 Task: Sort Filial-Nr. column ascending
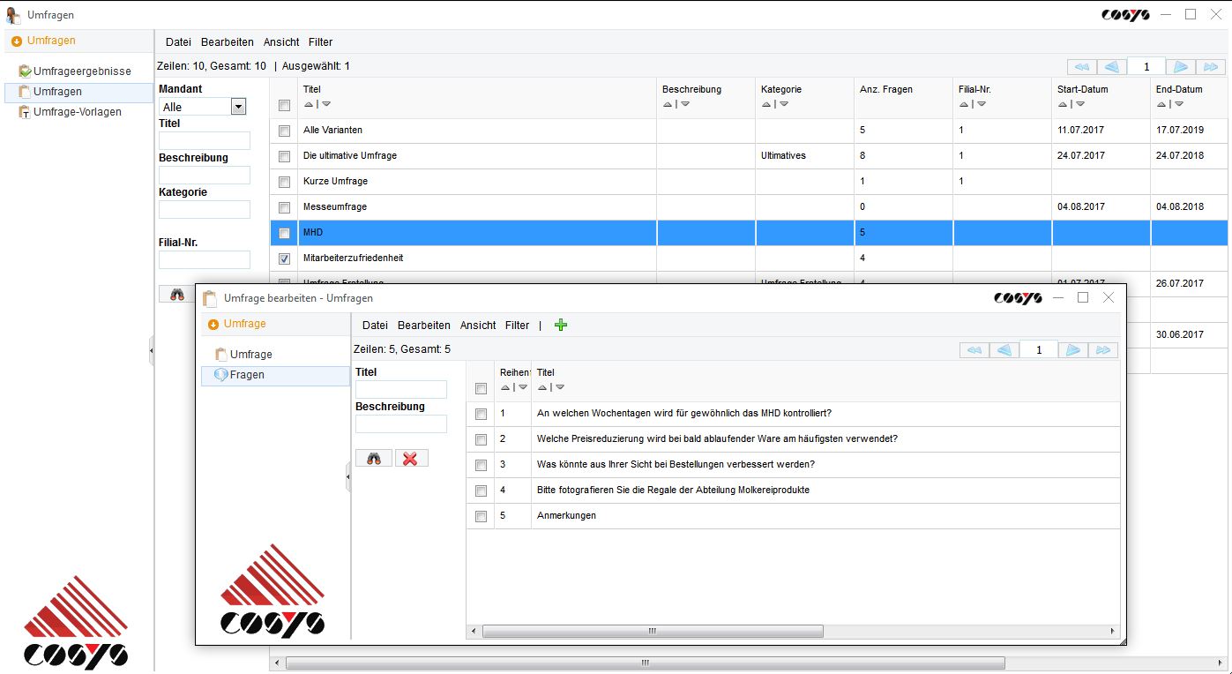pos(963,104)
